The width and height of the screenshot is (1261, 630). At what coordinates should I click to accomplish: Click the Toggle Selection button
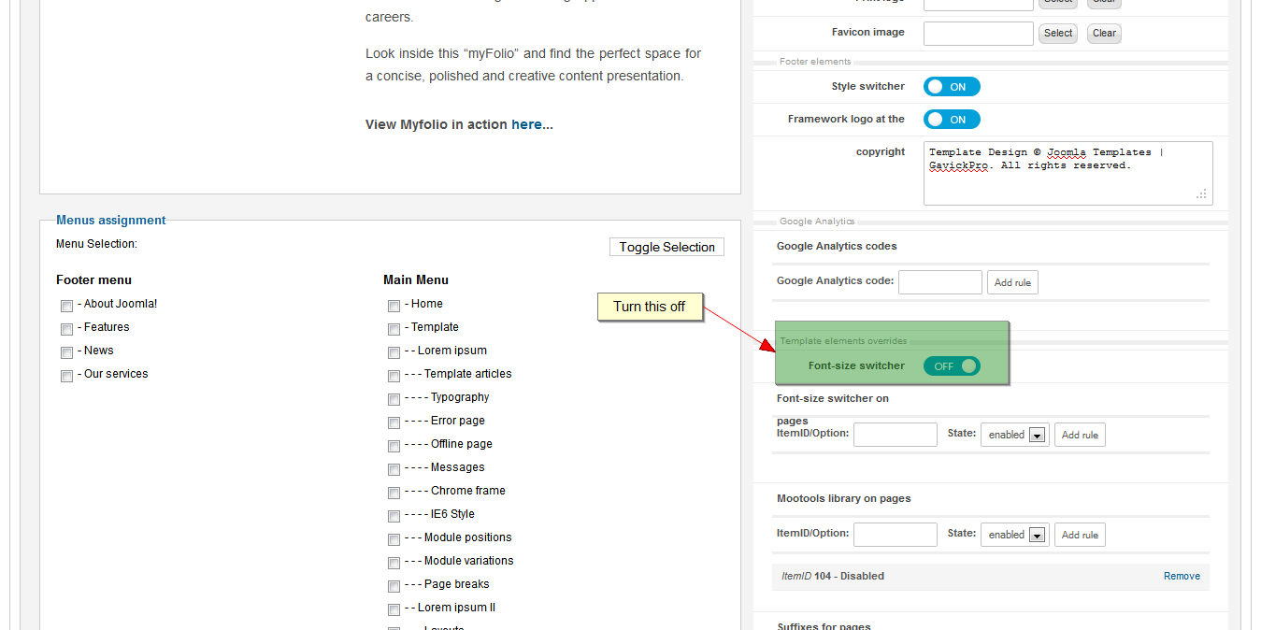point(666,247)
